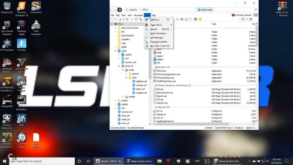Open the Subnautica desktop shortcut
The image size is (293, 165).
36,8
